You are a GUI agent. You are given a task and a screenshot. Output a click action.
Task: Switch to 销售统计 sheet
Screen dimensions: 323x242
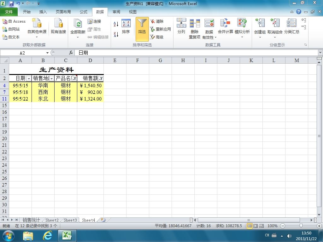31,220
